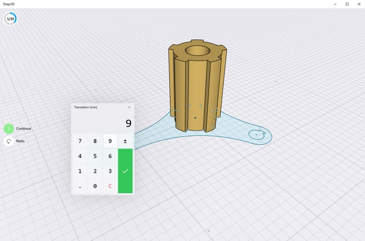
Task: Click the Continue label
Action: point(24,128)
